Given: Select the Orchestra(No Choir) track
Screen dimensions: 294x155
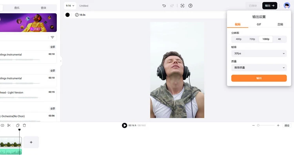Looking at the screenshot, I should (x=28, y=117).
